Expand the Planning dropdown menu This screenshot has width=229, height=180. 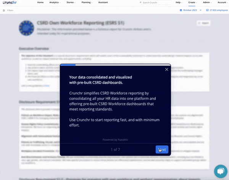click(87, 2)
